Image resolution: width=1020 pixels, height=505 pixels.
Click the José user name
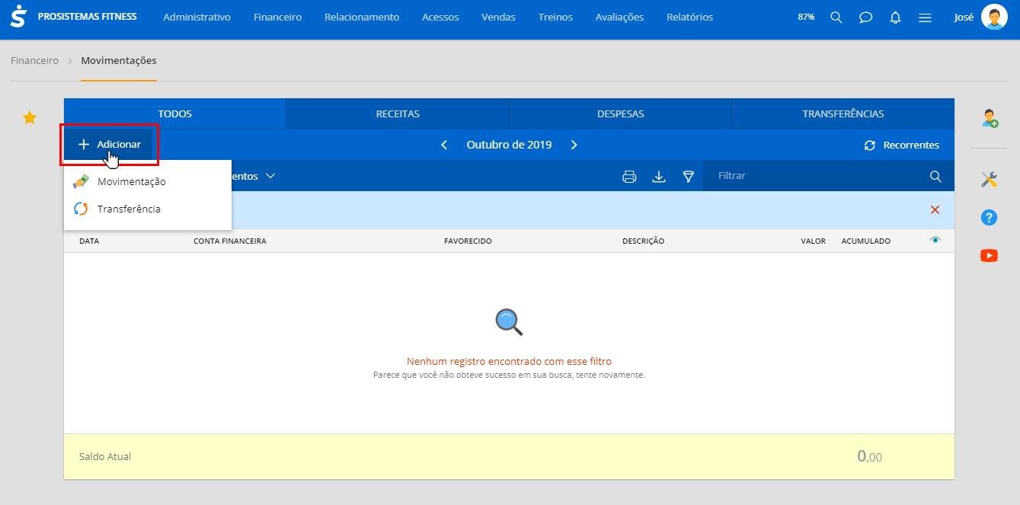coord(964,17)
